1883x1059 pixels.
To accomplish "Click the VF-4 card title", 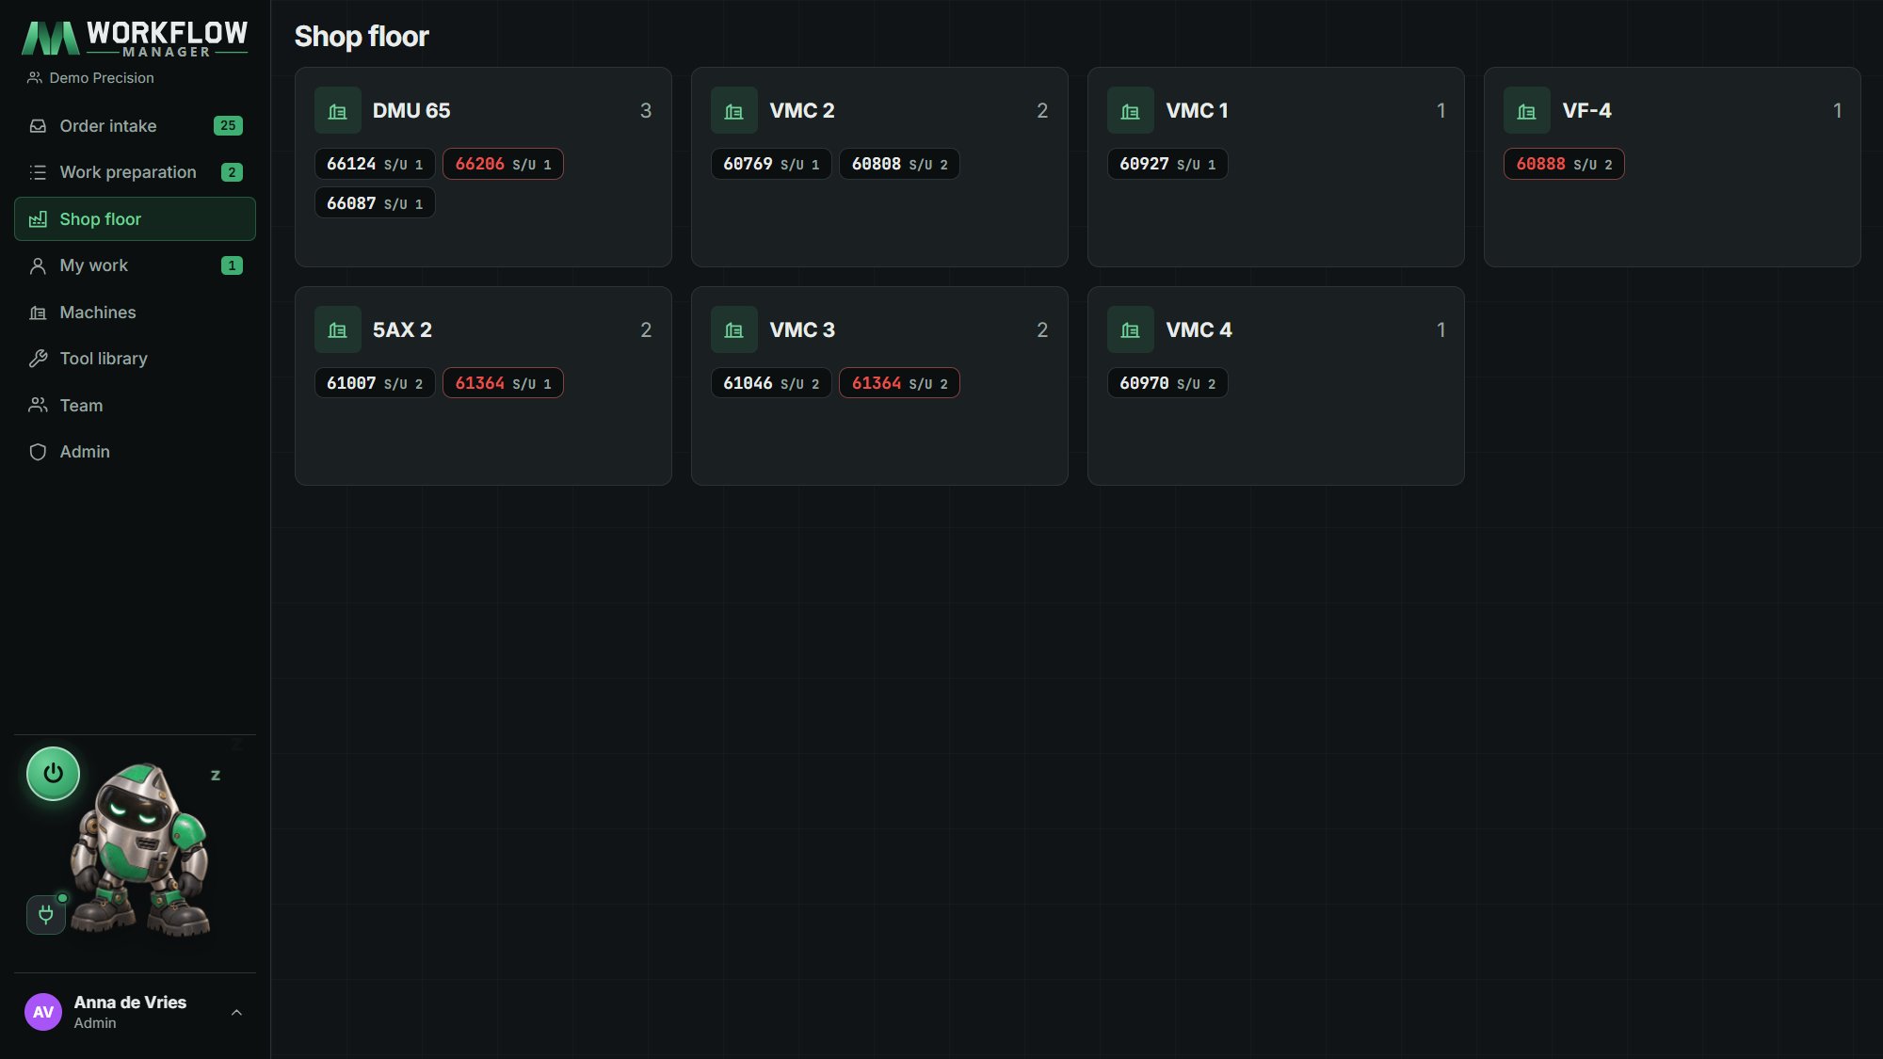I will 1586,111.
